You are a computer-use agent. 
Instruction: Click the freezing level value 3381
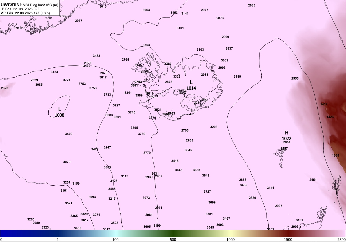point(209,214)
